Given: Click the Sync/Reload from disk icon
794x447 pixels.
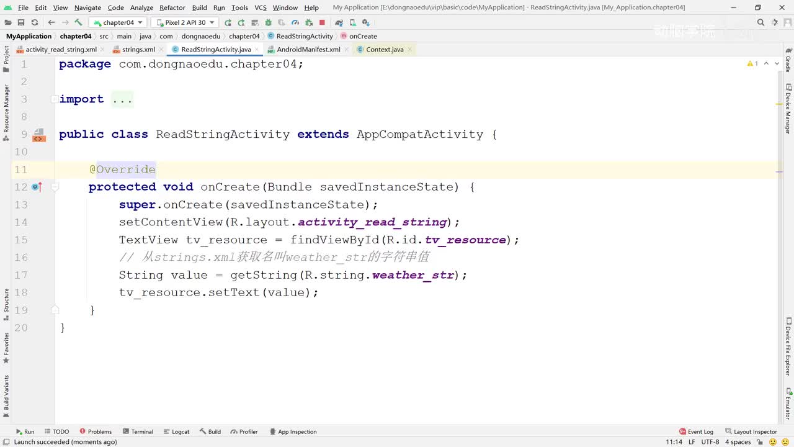Looking at the screenshot, I should (35, 22).
